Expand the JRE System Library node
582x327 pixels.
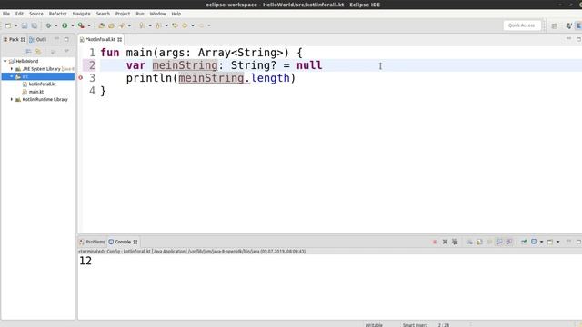[12, 69]
